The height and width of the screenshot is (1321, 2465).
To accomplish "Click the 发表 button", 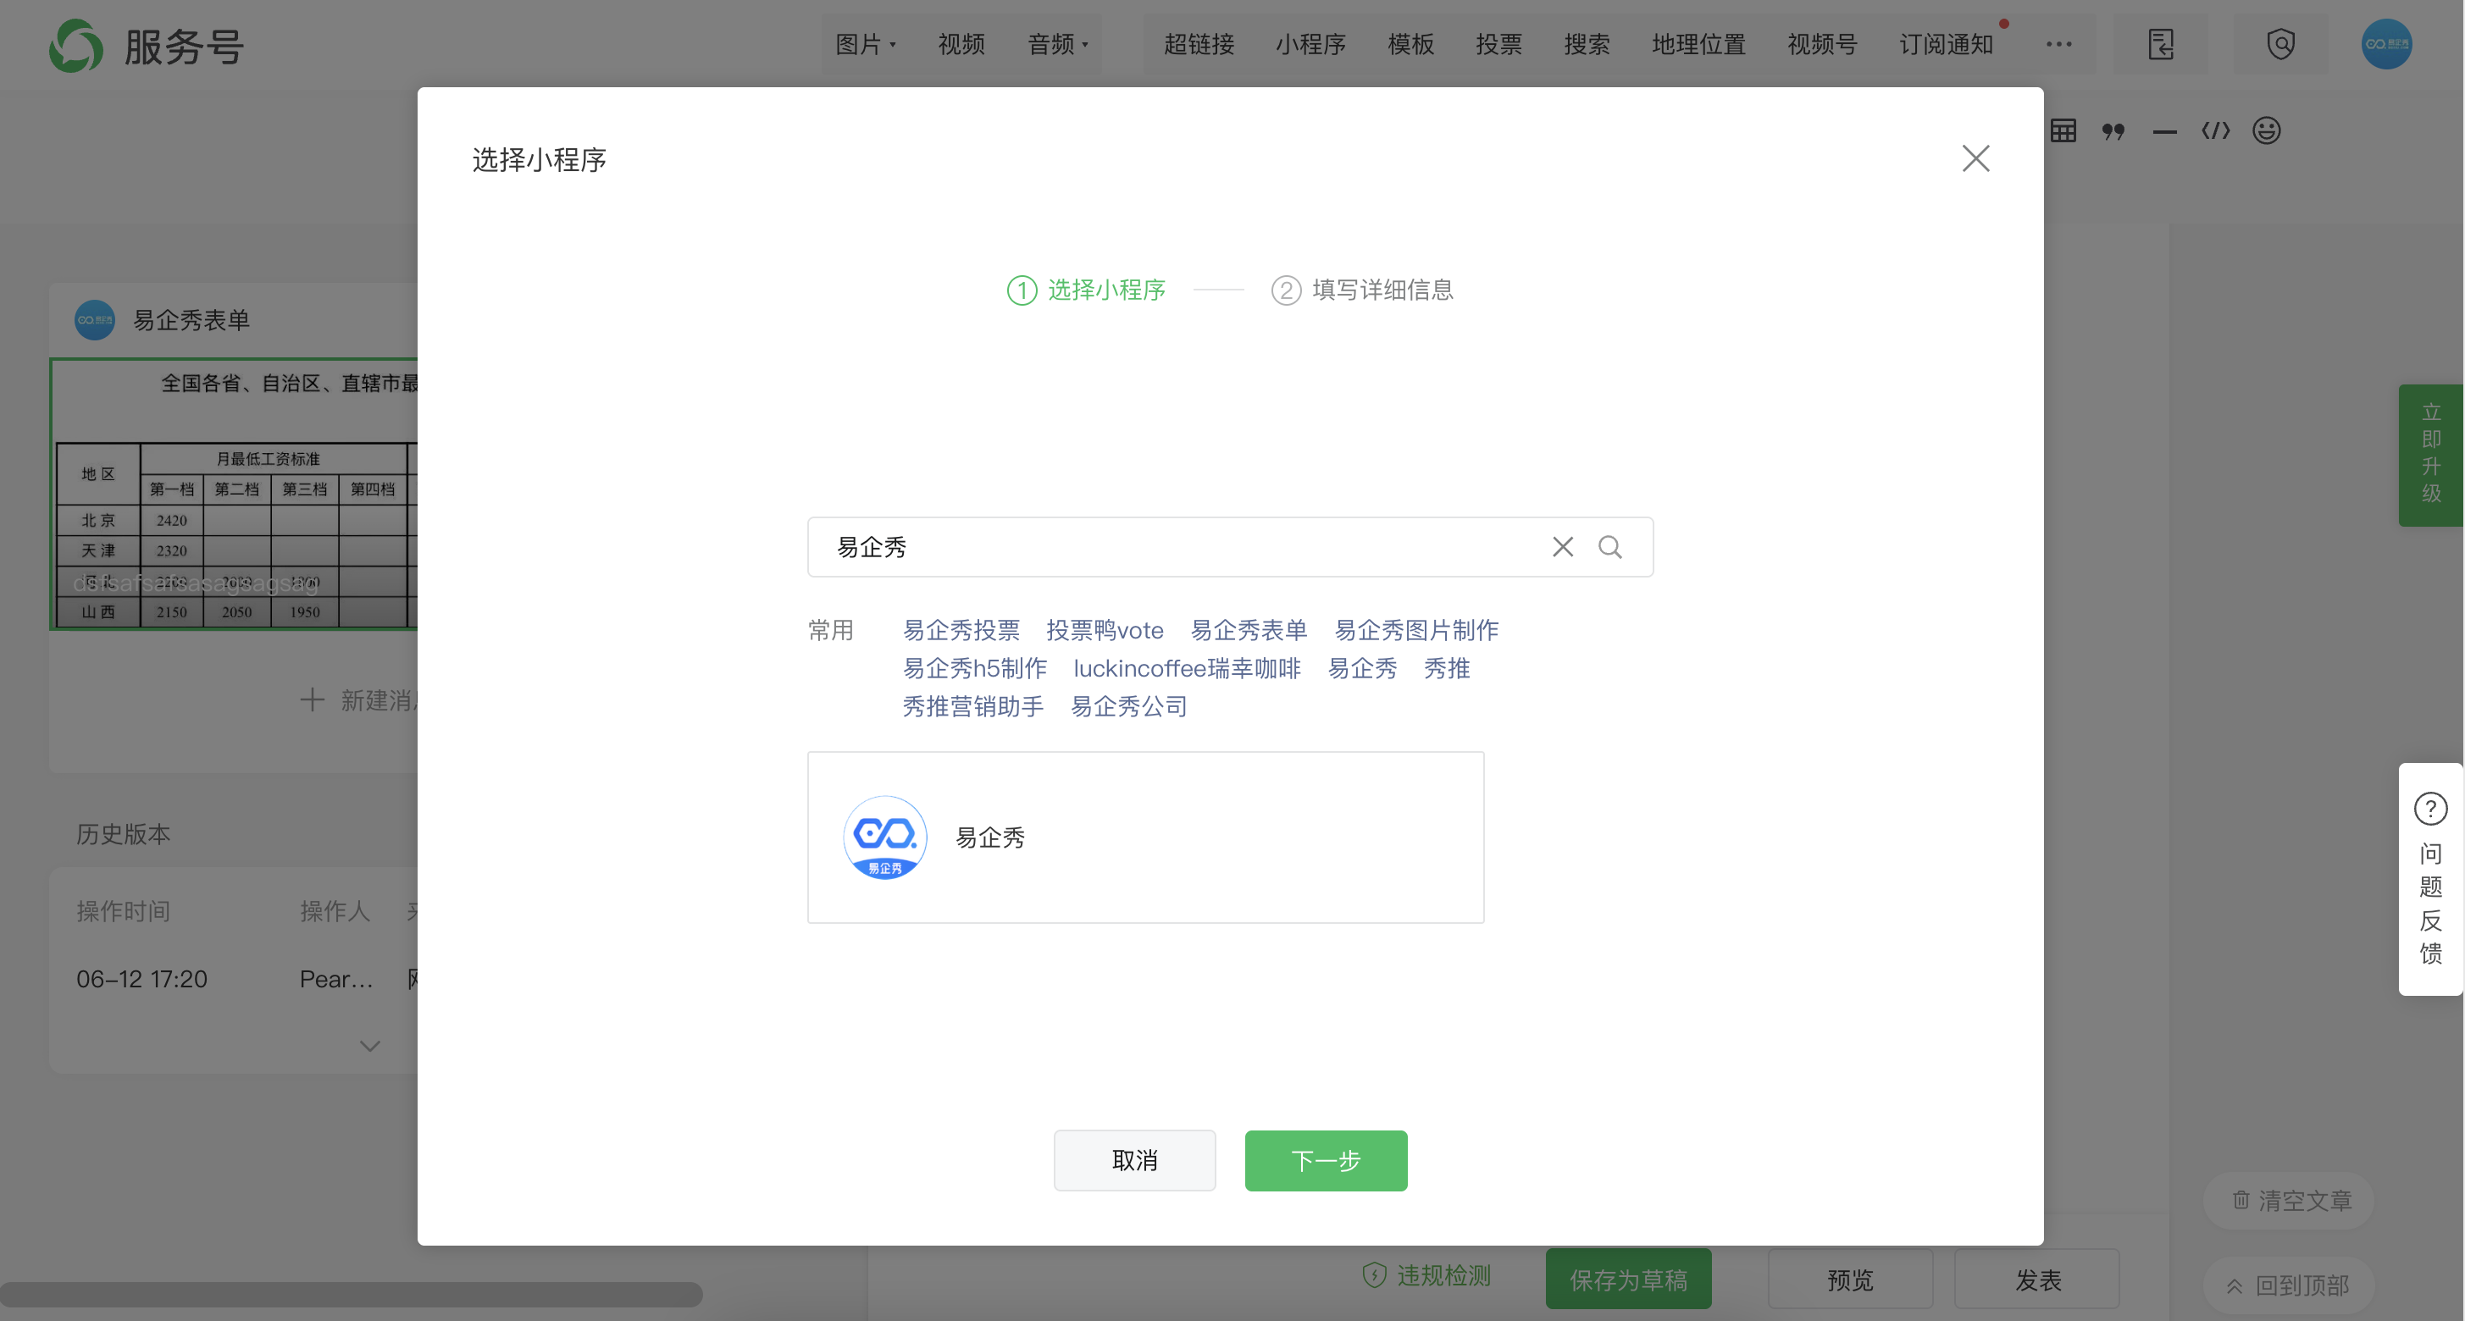I will [2037, 1279].
